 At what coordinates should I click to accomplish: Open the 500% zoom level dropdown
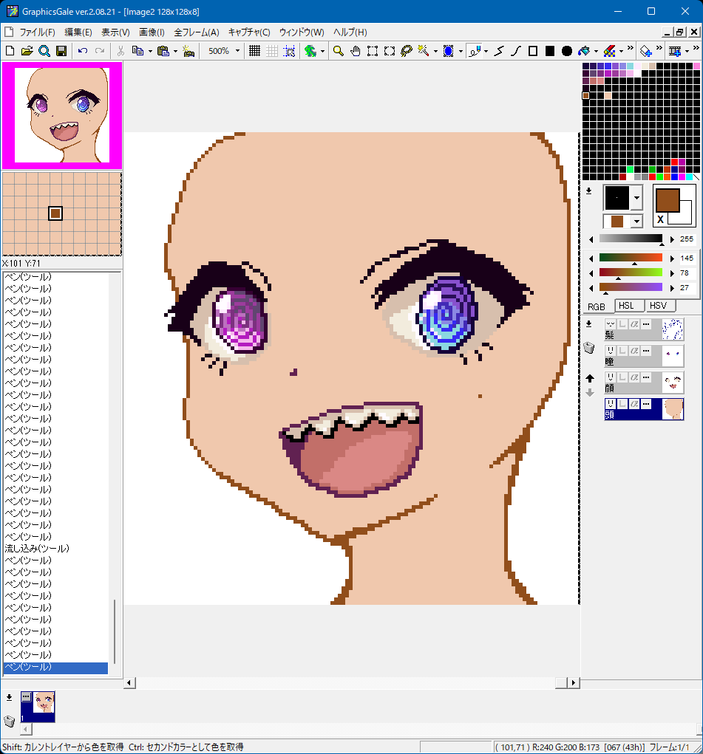point(237,51)
